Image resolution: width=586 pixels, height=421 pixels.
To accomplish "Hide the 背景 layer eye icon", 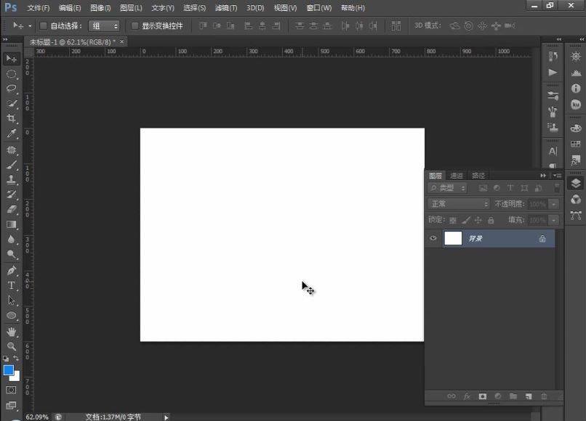I will pos(433,238).
